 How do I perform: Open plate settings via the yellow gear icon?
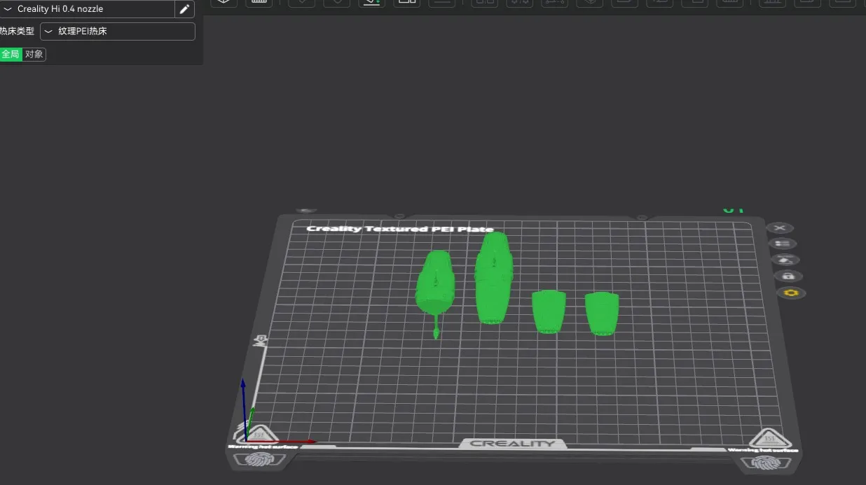pos(791,293)
